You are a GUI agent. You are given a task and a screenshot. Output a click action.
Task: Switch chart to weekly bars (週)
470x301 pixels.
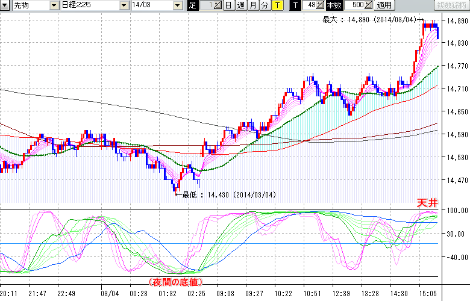coord(240,5)
